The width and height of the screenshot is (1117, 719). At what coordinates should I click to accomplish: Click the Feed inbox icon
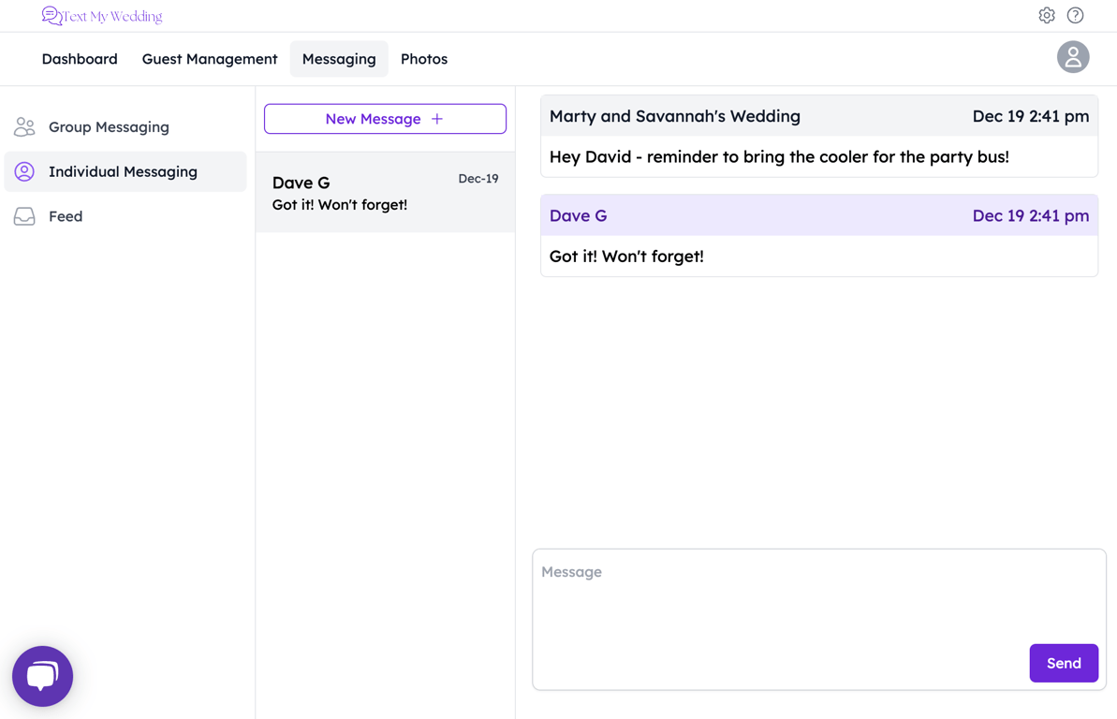(x=24, y=216)
